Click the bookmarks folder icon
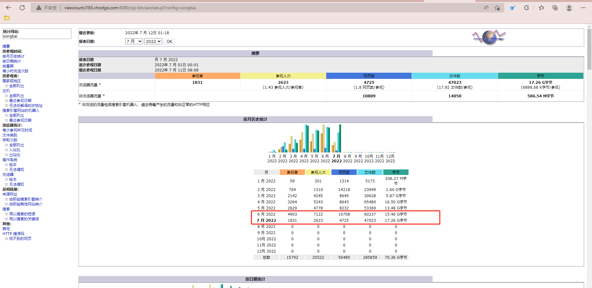This screenshot has height=288, width=592. 7,18
